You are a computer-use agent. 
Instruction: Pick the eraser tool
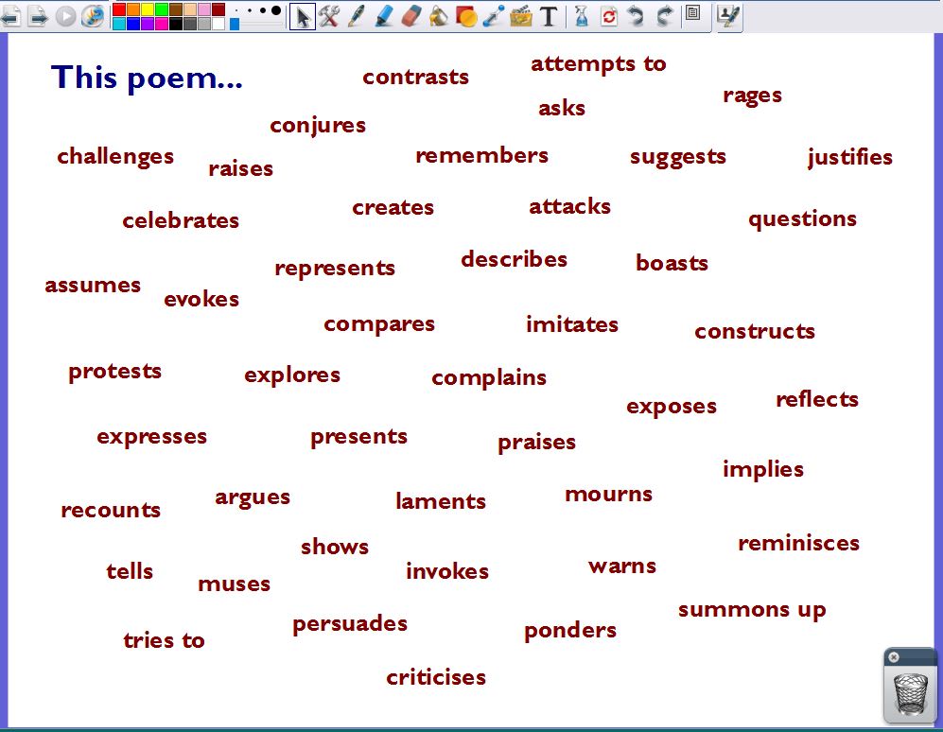(410, 16)
